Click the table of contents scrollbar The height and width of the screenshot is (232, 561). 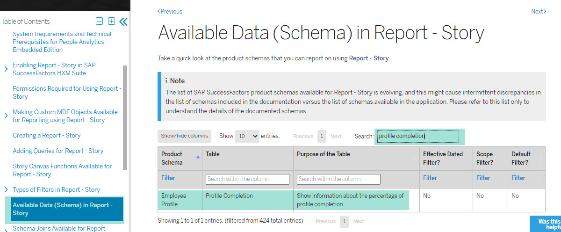125,117
